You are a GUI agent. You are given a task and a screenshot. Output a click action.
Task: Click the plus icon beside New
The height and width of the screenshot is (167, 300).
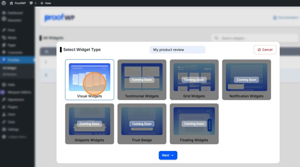click(x=42, y=3)
